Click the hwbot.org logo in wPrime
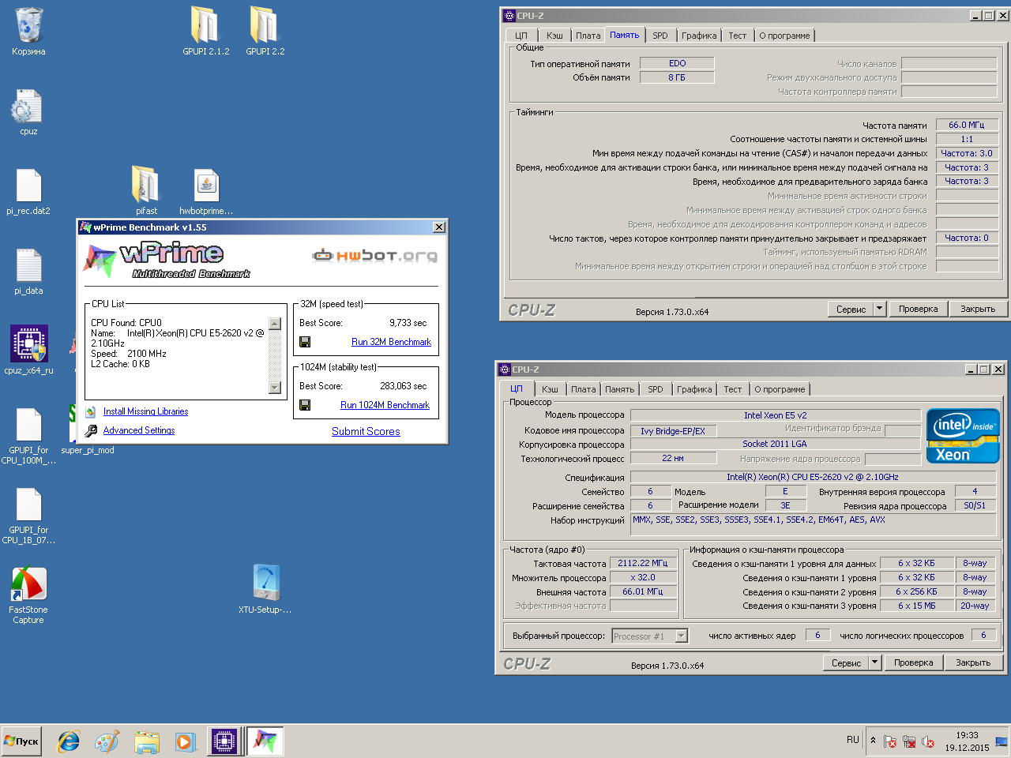Image resolution: width=1011 pixels, height=758 pixels. 374,255
